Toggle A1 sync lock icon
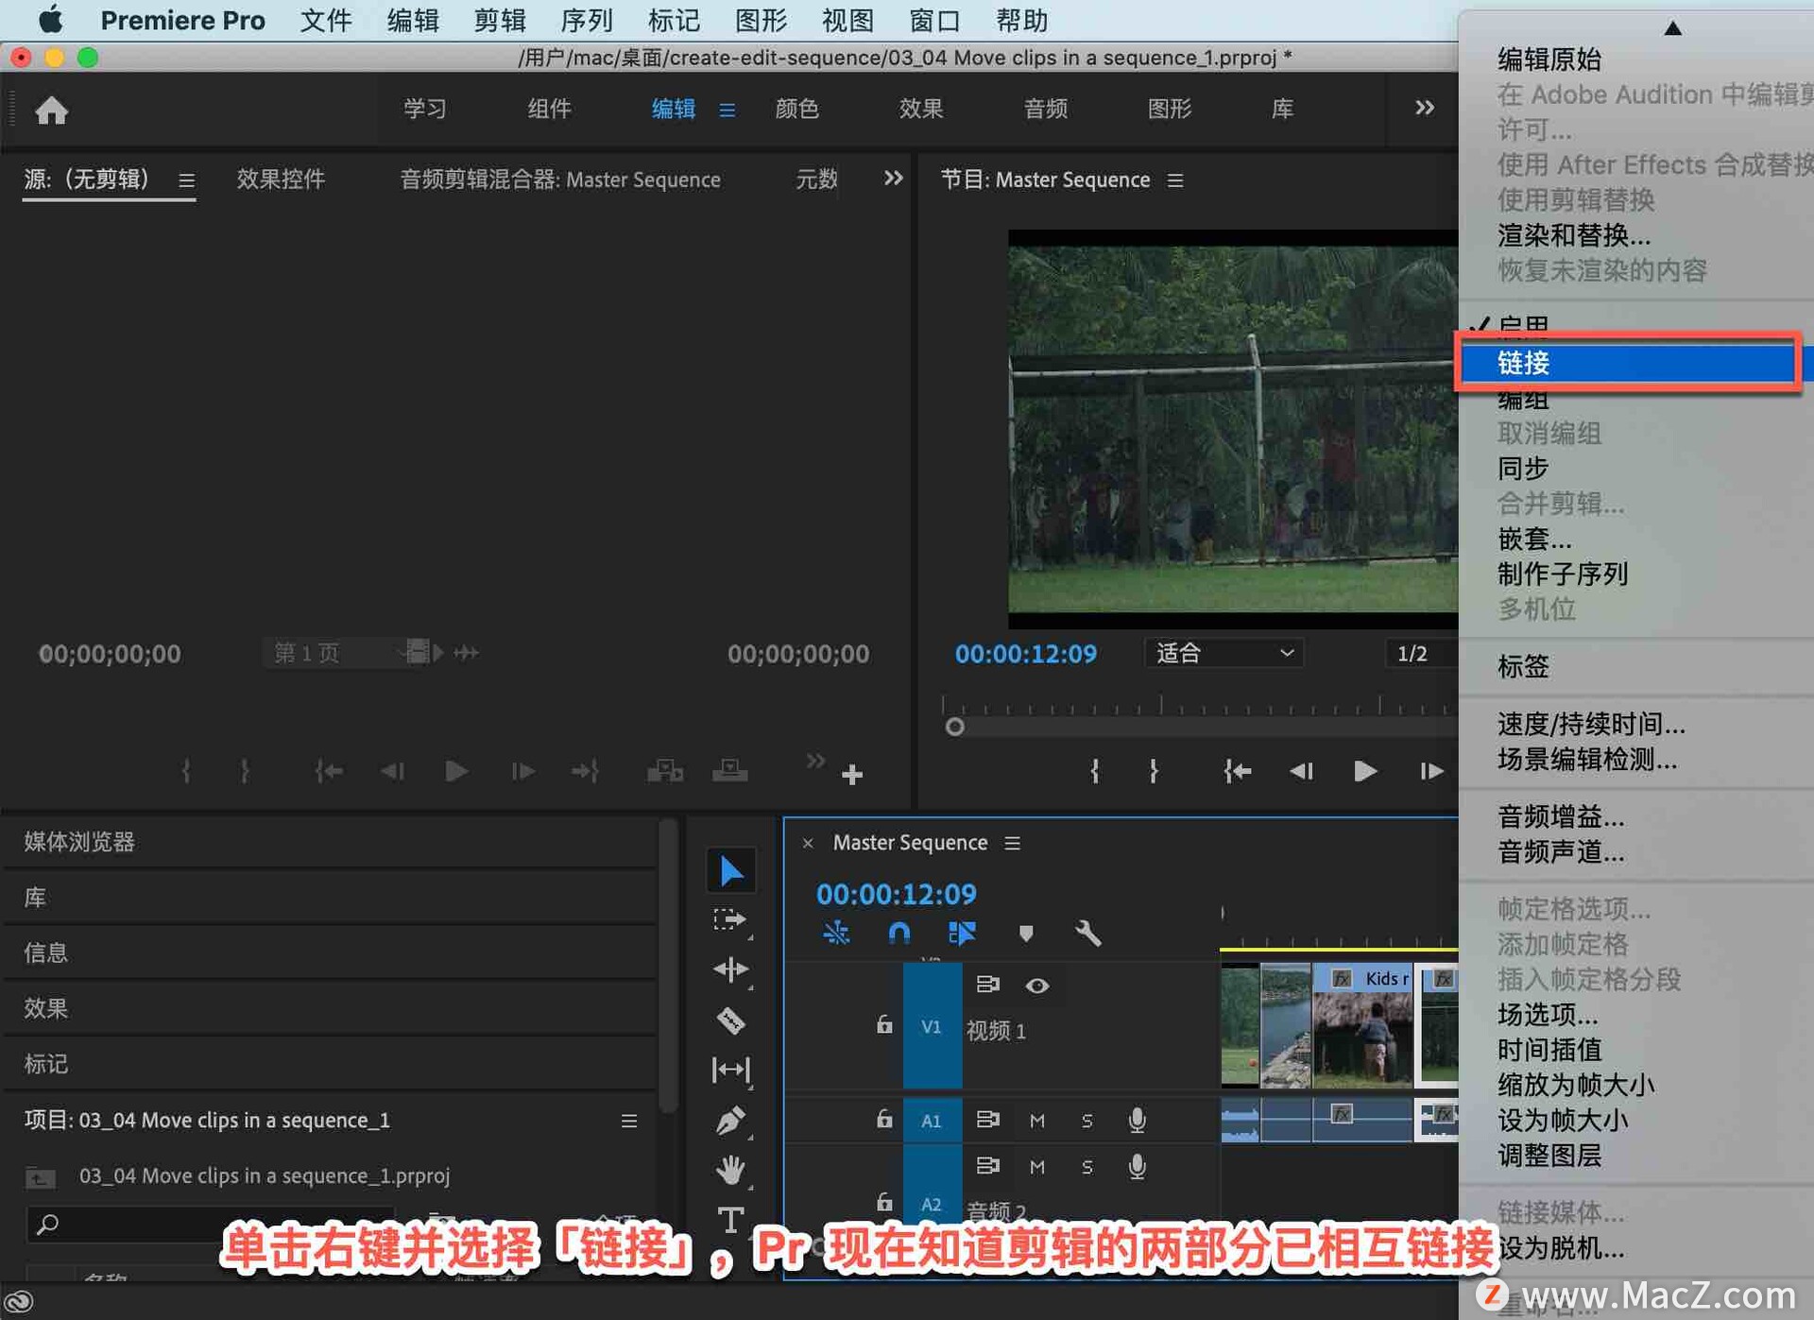The height and width of the screenshot is (1320, 1814). (987, 1120)
